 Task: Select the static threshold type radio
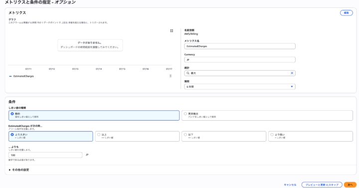tap(12, 114)
